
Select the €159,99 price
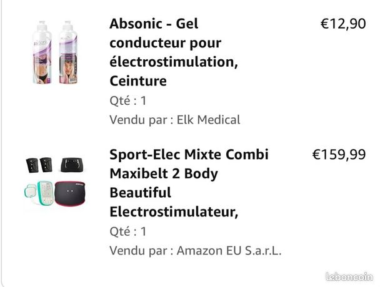pyautogui.click(x=339, y=154)
